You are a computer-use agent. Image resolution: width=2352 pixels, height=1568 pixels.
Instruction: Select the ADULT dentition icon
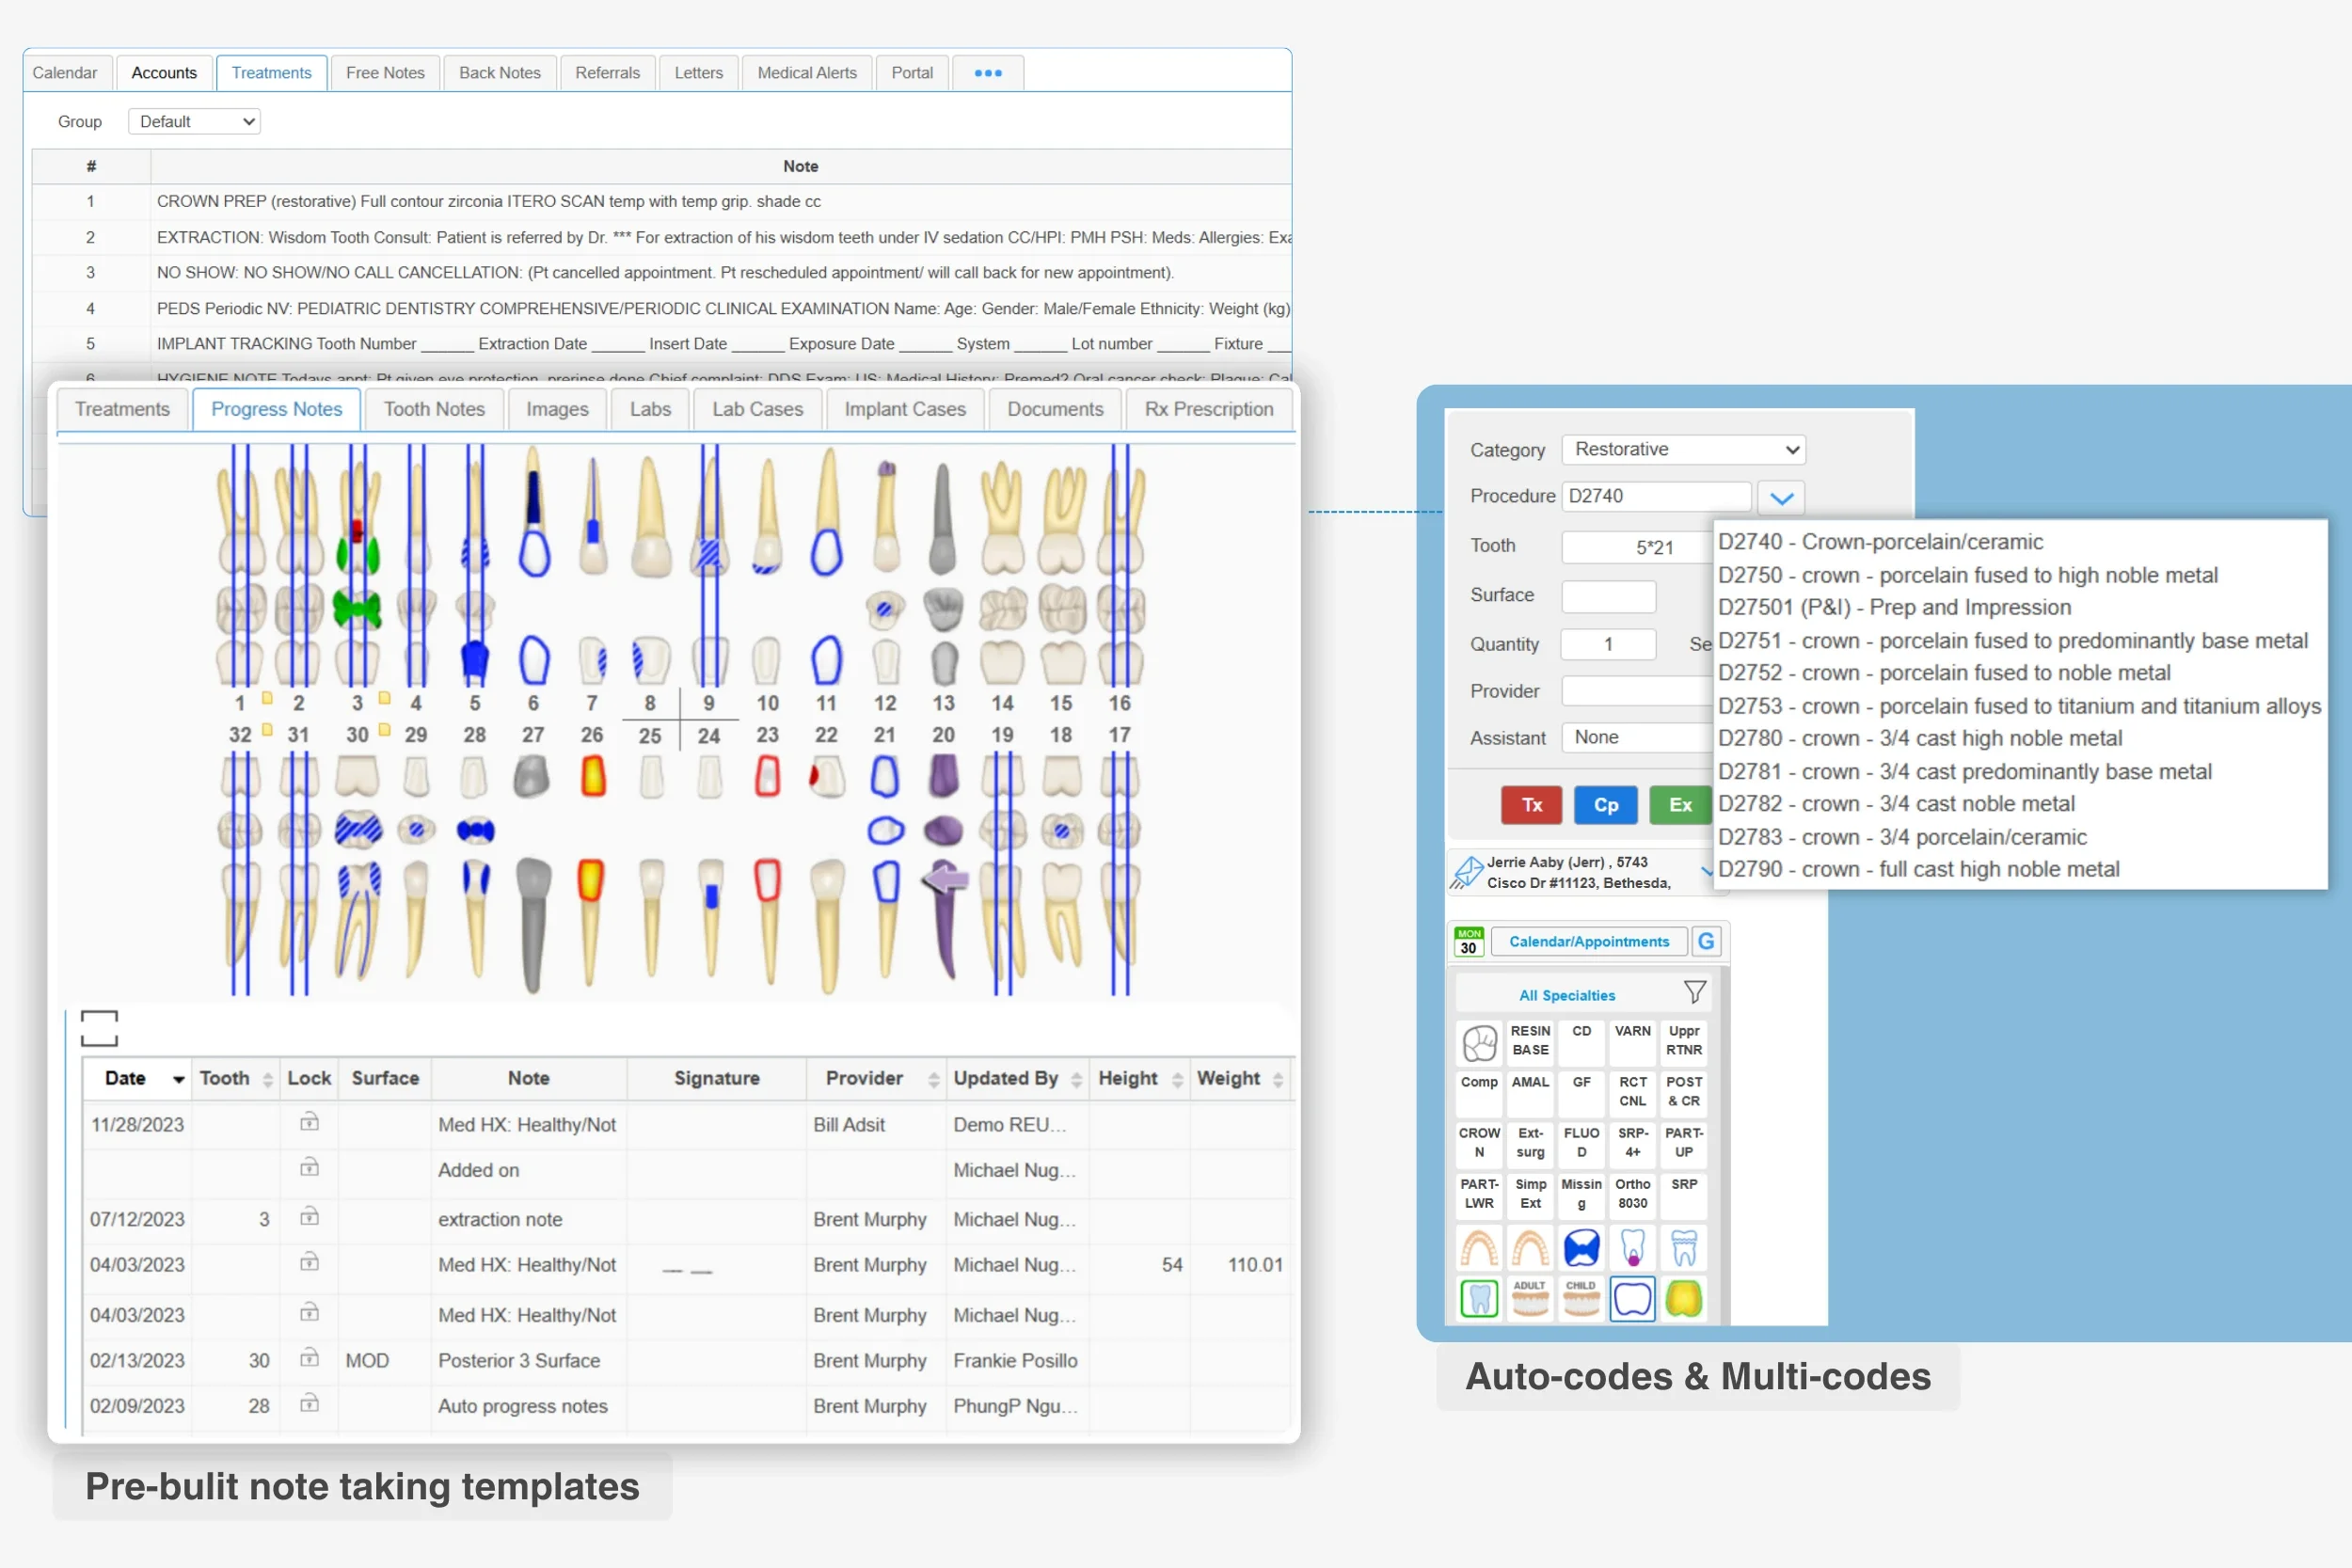tap(1530, 1300)
